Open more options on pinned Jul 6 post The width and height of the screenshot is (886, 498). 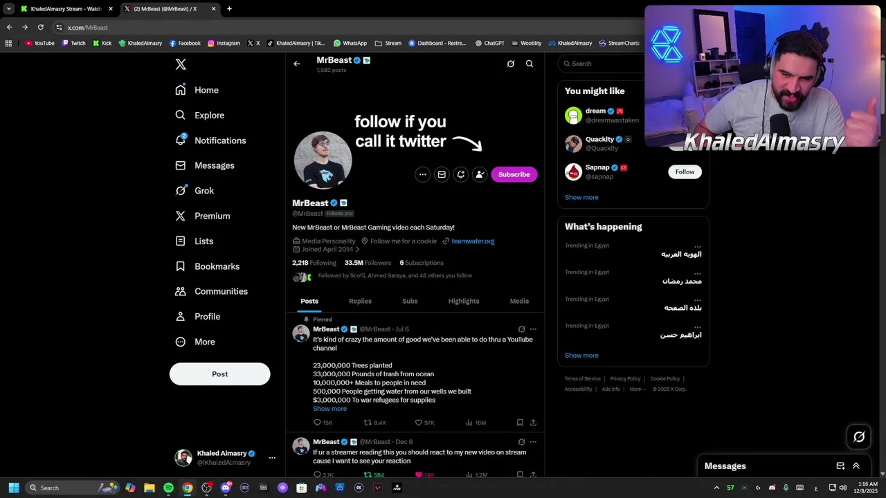tap(533, 329)
